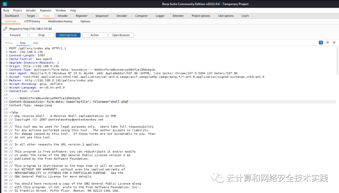Screen dimensions: 339x193
Task: Click the Accept-Encoding: gzip, deflate header
Action: point(36,84)
